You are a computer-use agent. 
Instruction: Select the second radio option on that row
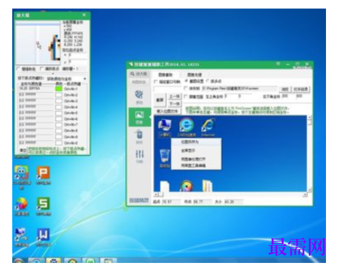208,81
